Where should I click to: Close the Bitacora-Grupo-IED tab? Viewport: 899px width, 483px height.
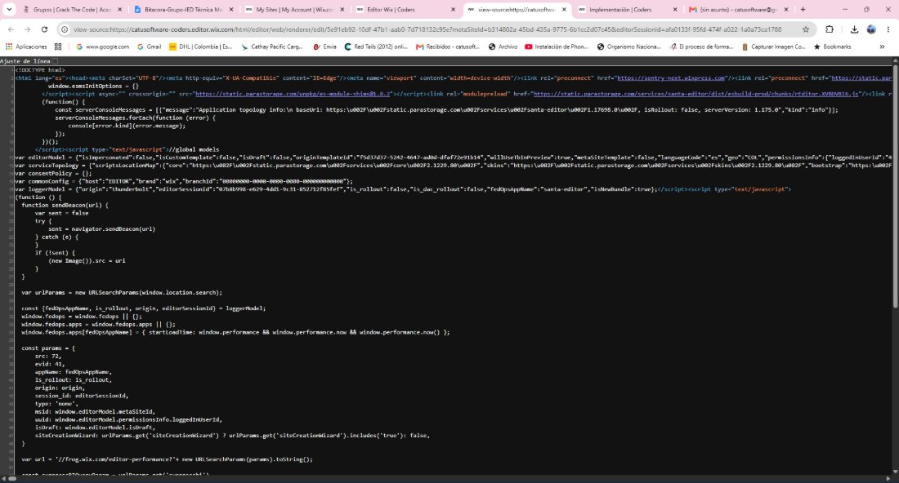pos(230,10)
